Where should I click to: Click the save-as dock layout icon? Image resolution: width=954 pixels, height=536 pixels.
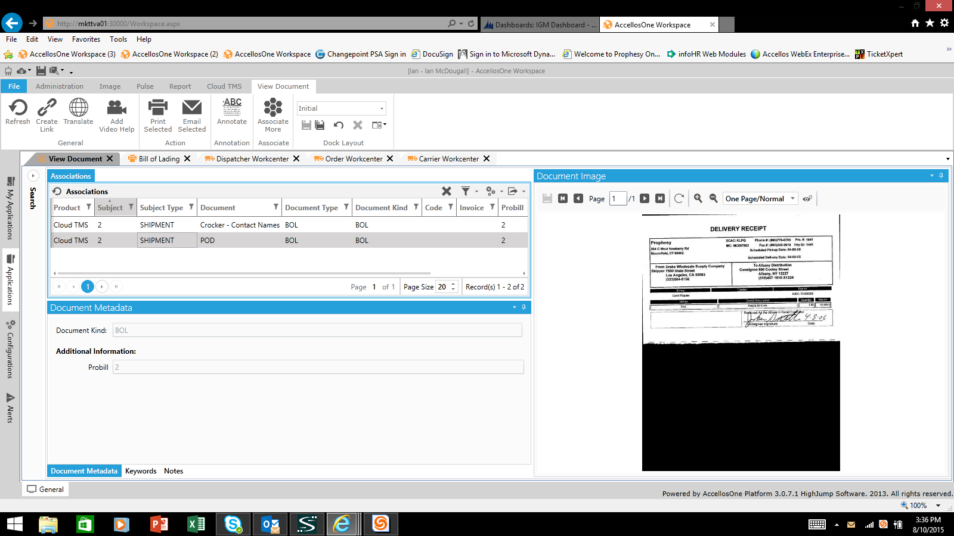(320, 125)
